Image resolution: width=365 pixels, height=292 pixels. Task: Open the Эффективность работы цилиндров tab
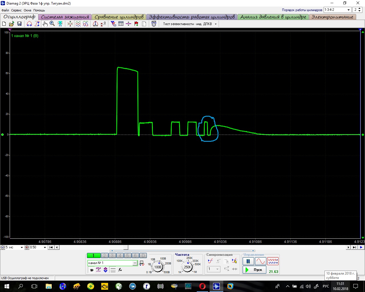(x=192, y=17)
